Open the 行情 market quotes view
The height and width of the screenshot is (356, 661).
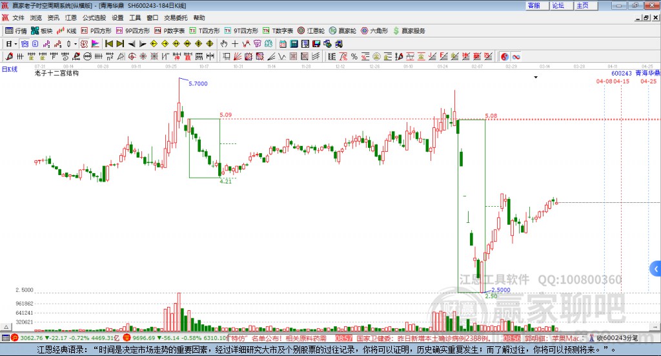[x=15, y=31]
